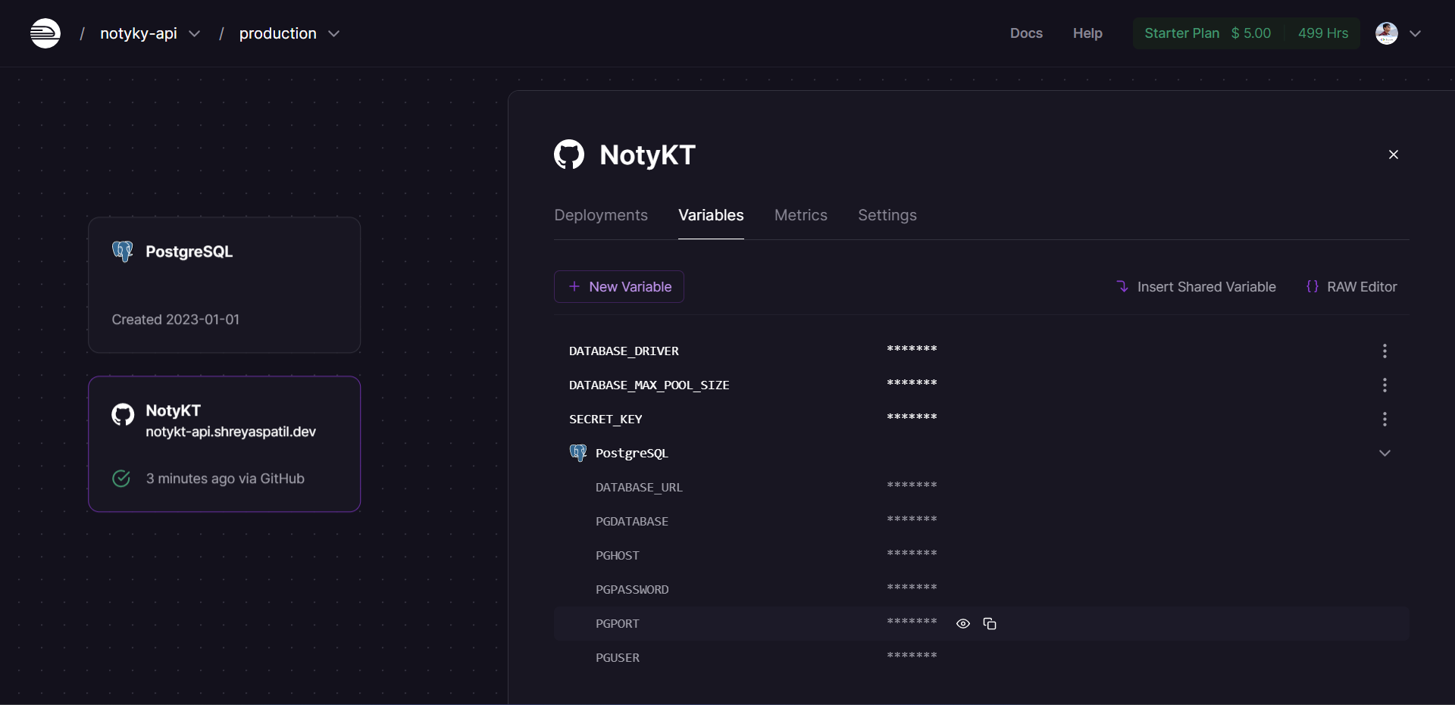This screenshot has width=1455, height=705.
Task: Click the GitHub icon beside NotyKT heading
Action: click(569, 154)
